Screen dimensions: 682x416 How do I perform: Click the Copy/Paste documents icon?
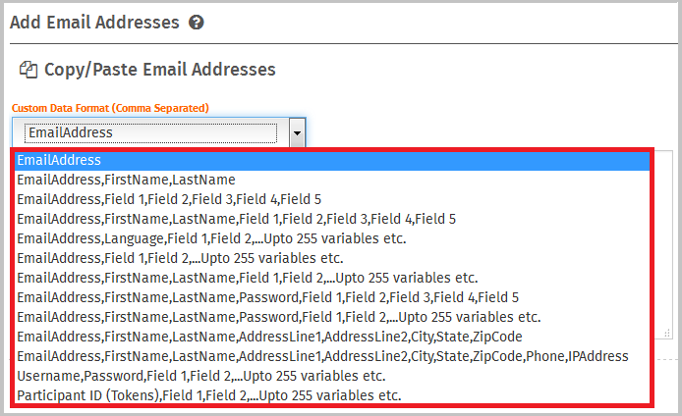(28, 70)
